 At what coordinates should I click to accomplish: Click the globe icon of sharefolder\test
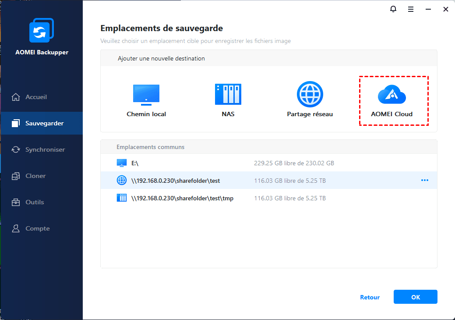pyautogui.click(x=122, y=180)
